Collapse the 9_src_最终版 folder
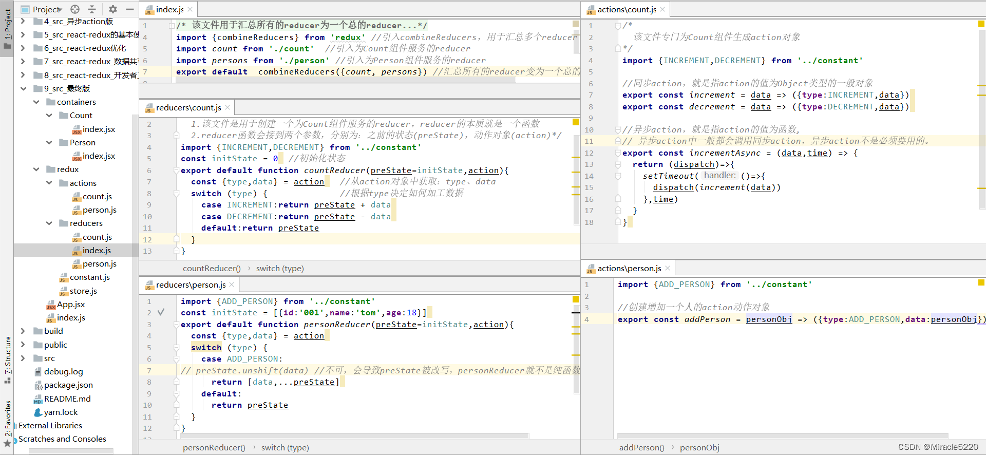 pos(23,88)
